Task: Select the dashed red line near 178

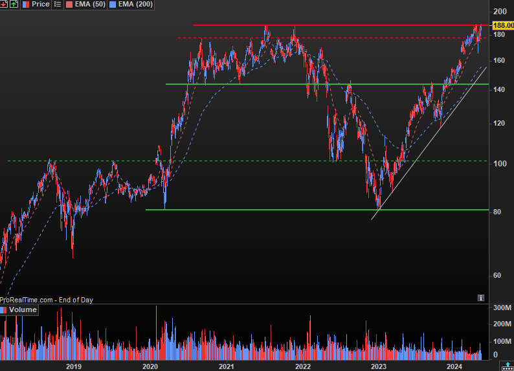Action: pos(332,38)
